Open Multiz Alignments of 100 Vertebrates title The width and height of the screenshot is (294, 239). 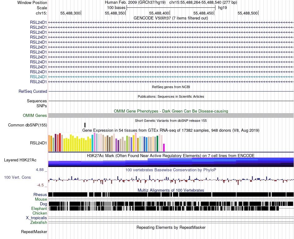[171, 190]
